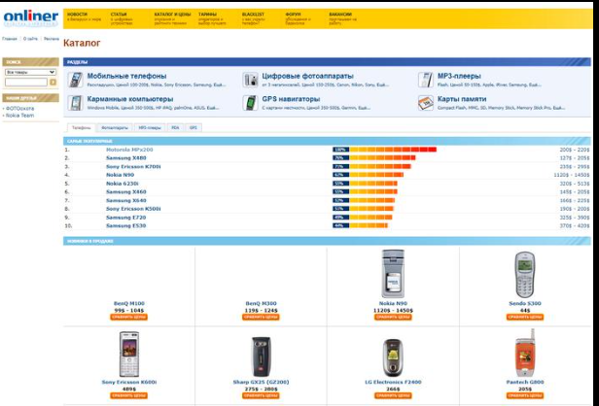Open Sony Ericsson K500i in popular list
Image resolution: width=599 pixels, height=406 pixels.
pos(133,209)
